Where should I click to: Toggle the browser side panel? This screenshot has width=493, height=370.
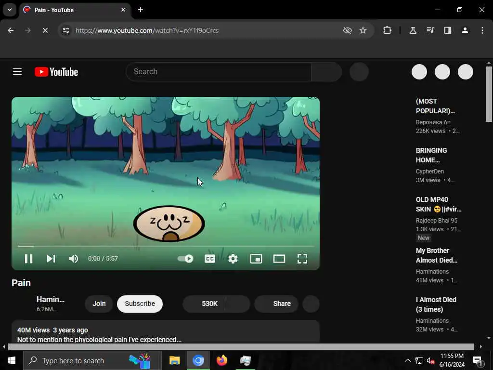448,30
